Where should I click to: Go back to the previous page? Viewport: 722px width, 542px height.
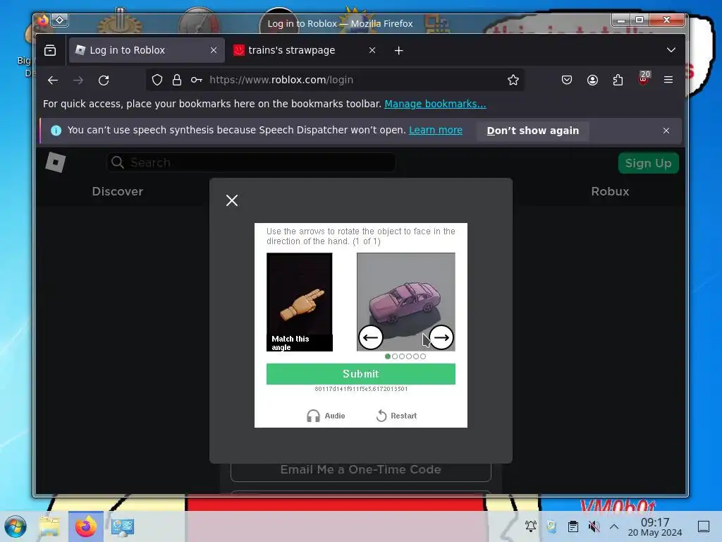[x=53, y=80]
